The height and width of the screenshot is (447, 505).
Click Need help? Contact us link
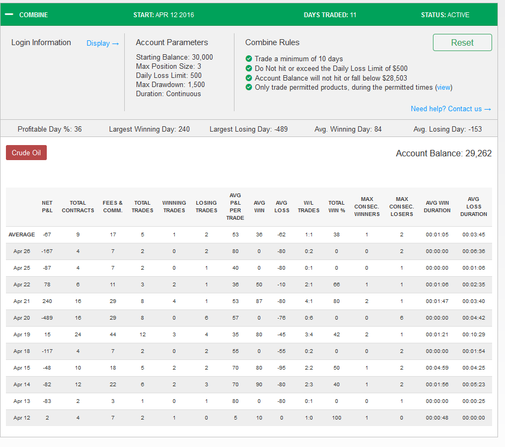pyautogui.click(x=451, y=109)
